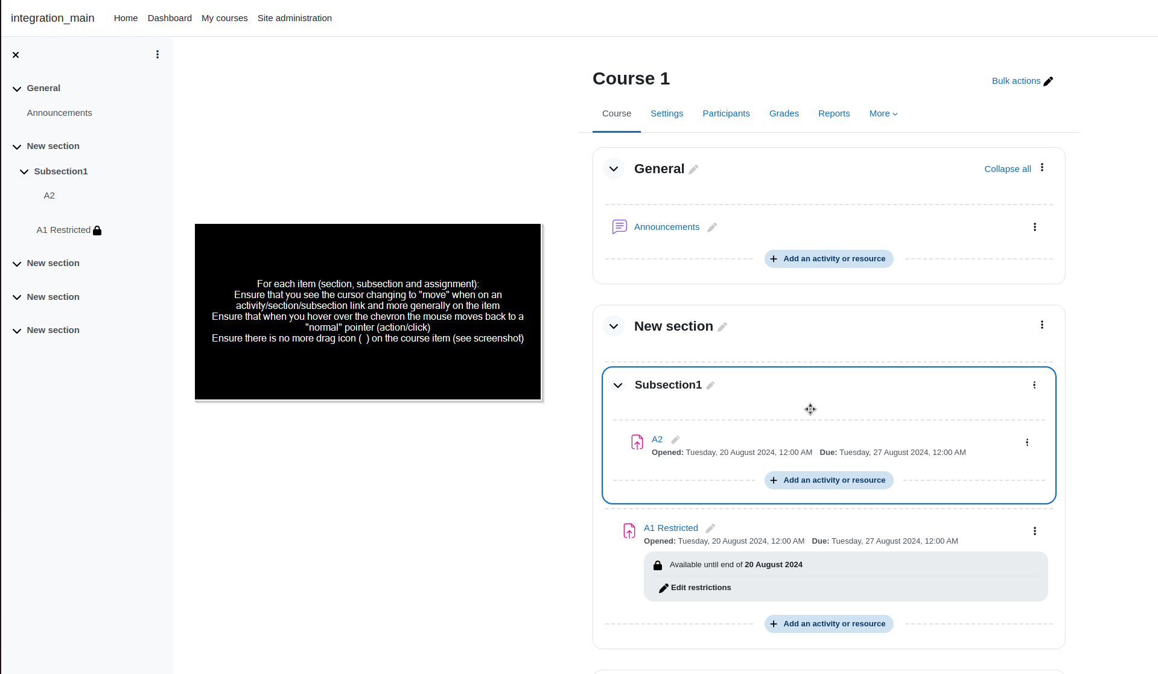The width and height of the screenshot is (1158, 674).
Task: Collapse first New section in course index
Action: tap(17, 147)
